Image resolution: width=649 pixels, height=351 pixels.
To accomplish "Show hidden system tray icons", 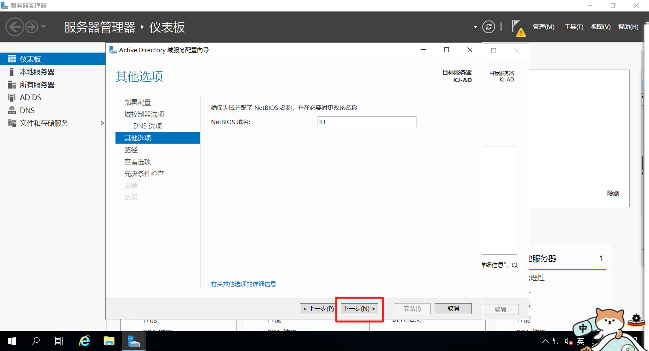I will point(545,341).
